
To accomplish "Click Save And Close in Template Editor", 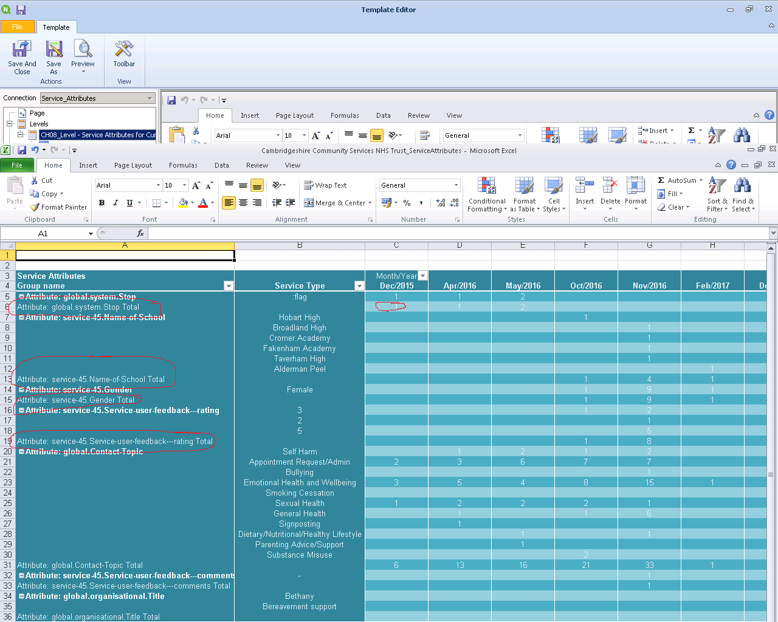I will [22, 57].
